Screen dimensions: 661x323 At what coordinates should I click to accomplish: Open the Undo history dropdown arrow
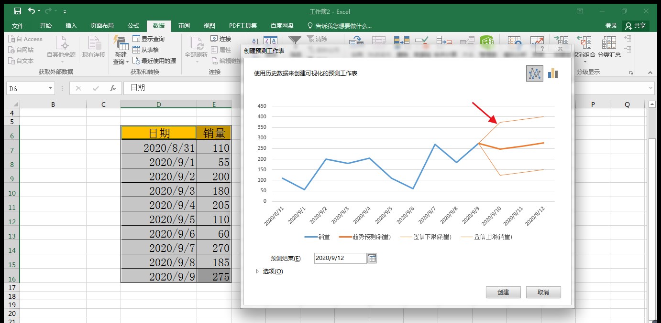[39, 11]
